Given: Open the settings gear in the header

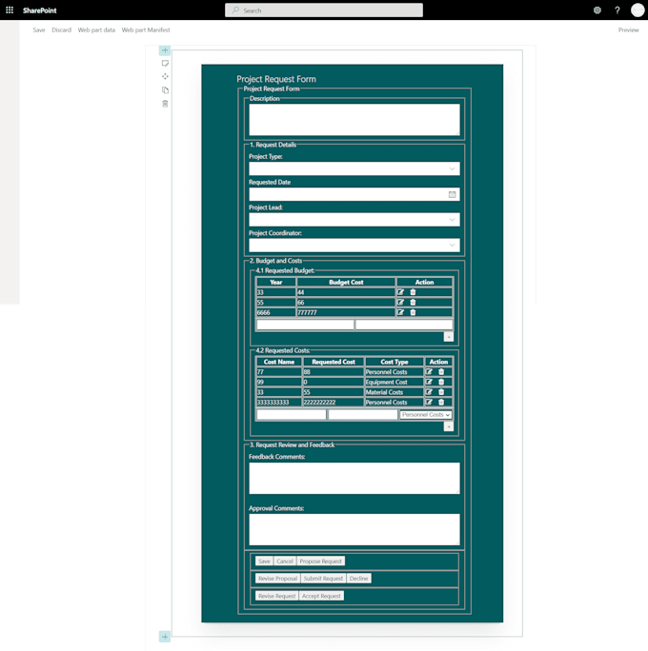Looking at the screenshot, I should point(597,10).
